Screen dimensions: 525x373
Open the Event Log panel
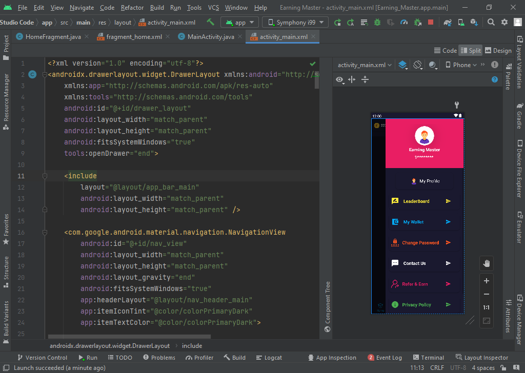385,358
